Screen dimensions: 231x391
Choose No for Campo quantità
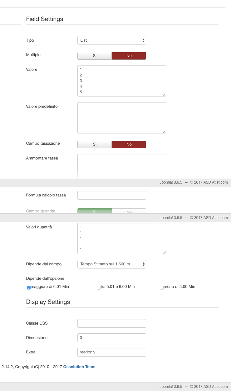[129, 211]
